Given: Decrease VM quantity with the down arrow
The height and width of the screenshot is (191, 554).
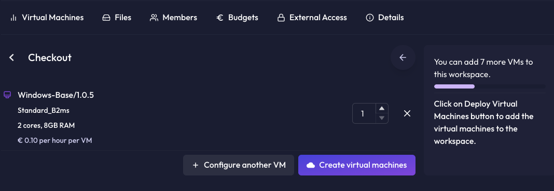Looking at the screenshot, I should tap(382, 117).
